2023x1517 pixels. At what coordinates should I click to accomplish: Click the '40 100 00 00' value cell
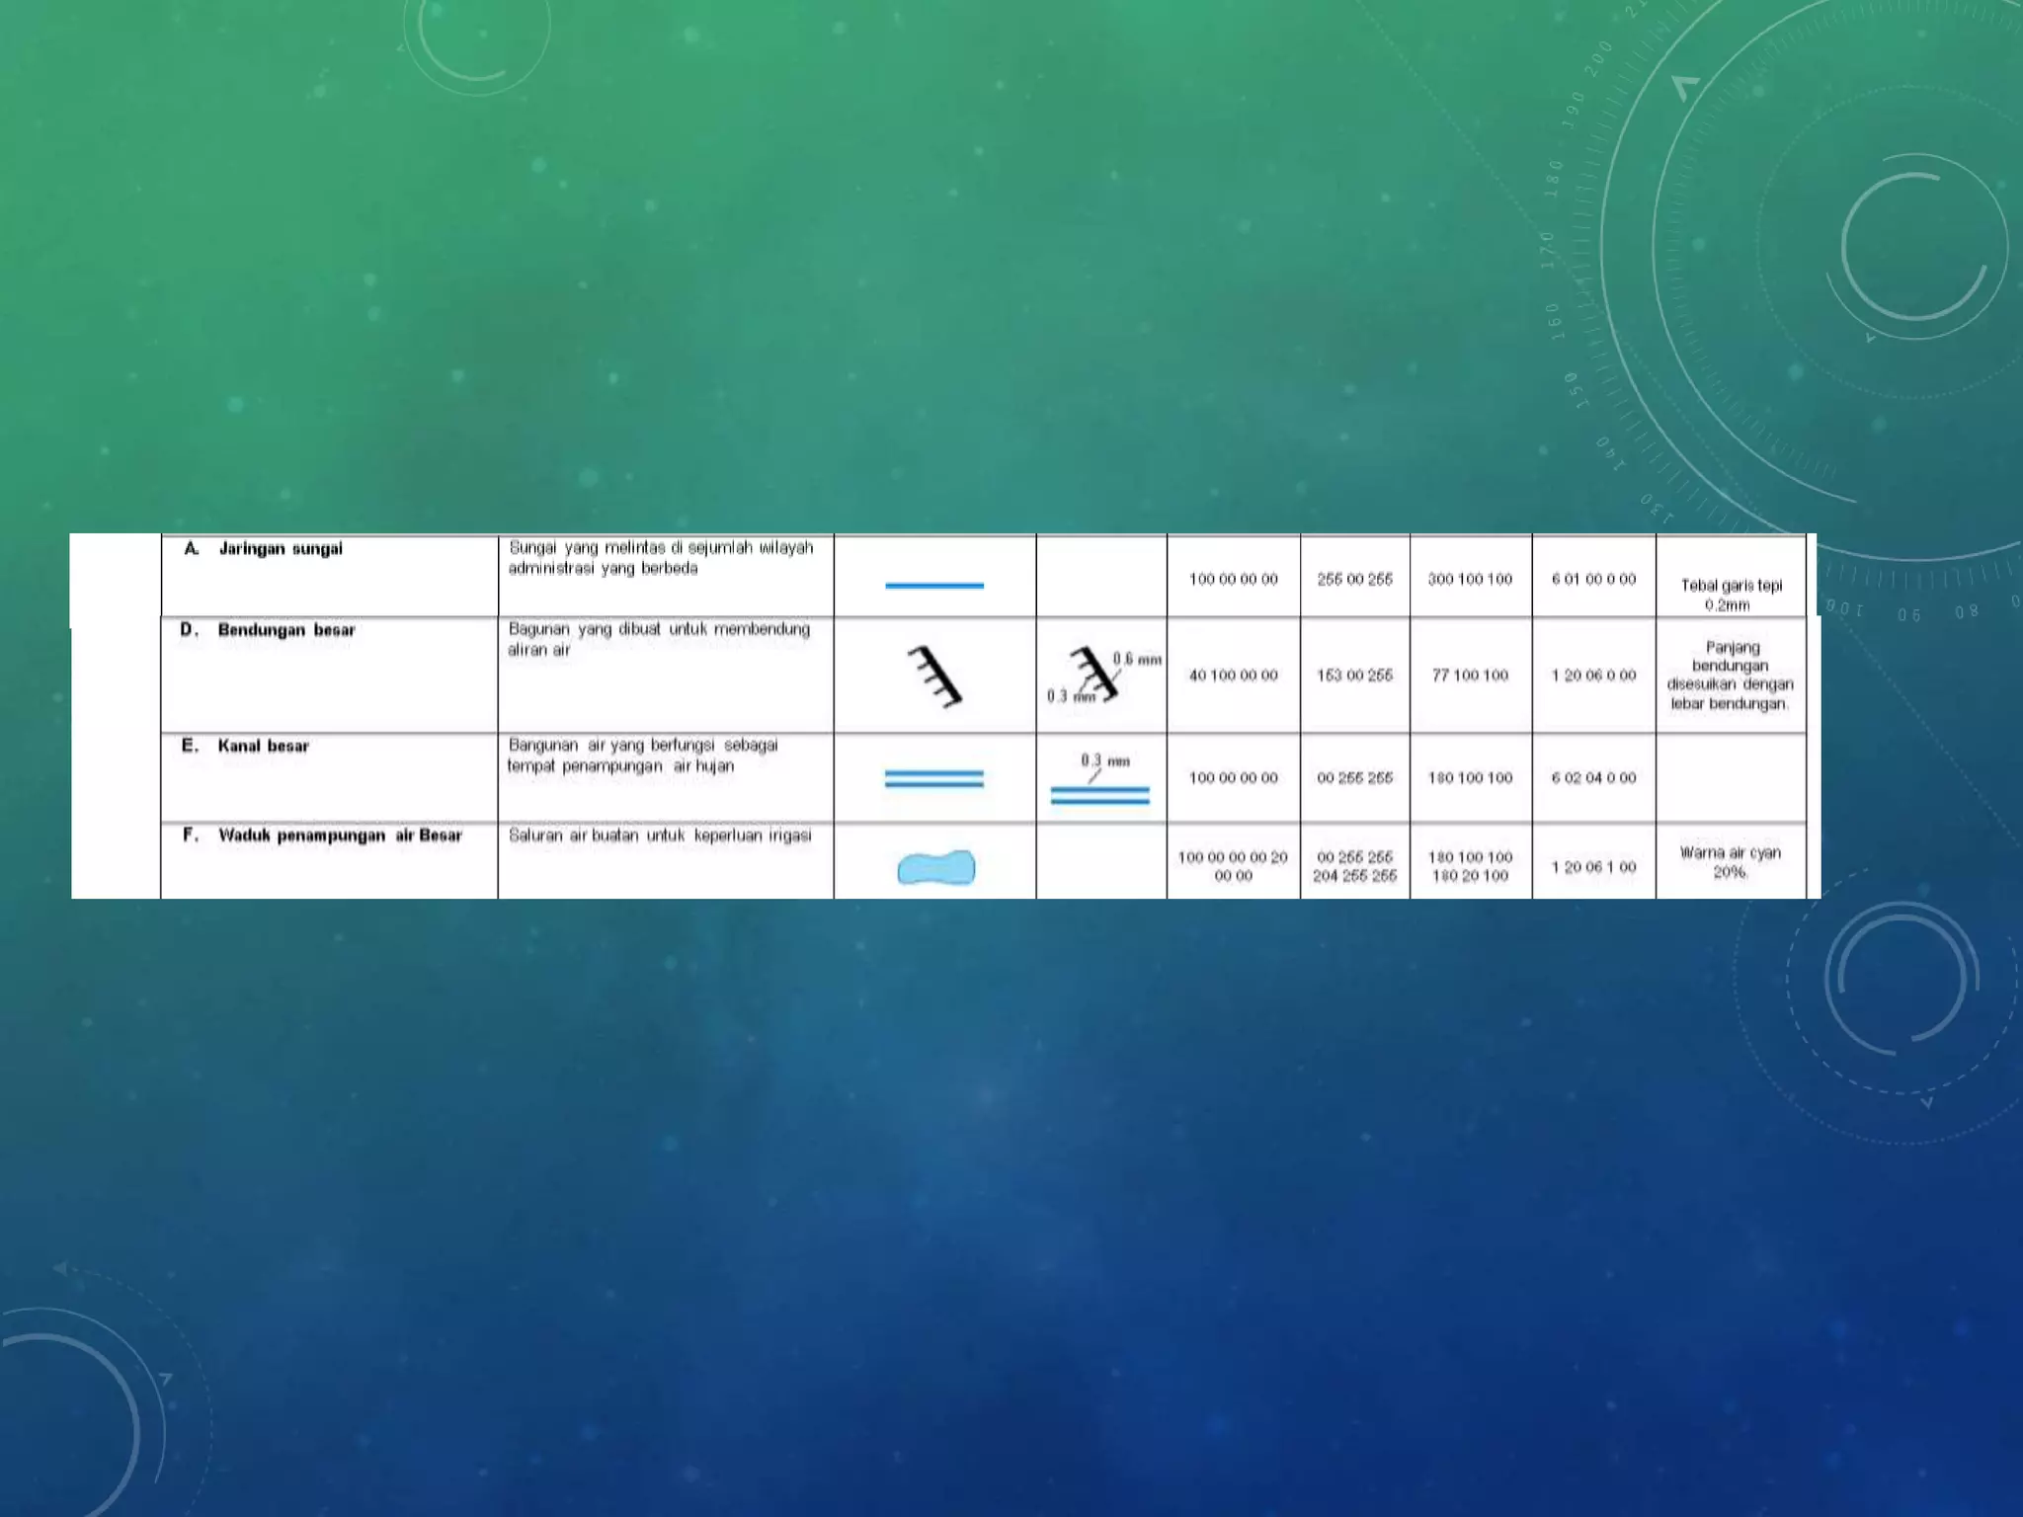(x=1233, y=676)
